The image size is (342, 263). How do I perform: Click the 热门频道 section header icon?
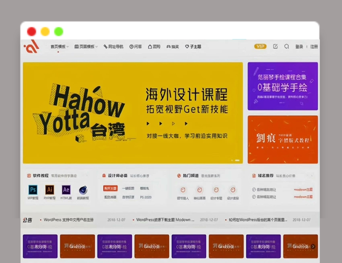179,176
